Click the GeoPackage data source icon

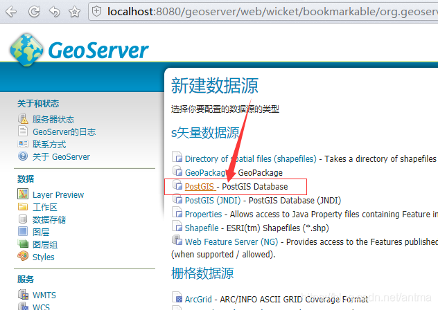point(177,171)
